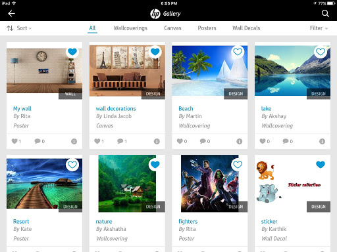Image resolution: width=337 pixels, height=252 pixels.
Task: Tap the back arrow in header
Action: [x=11, y=14]
